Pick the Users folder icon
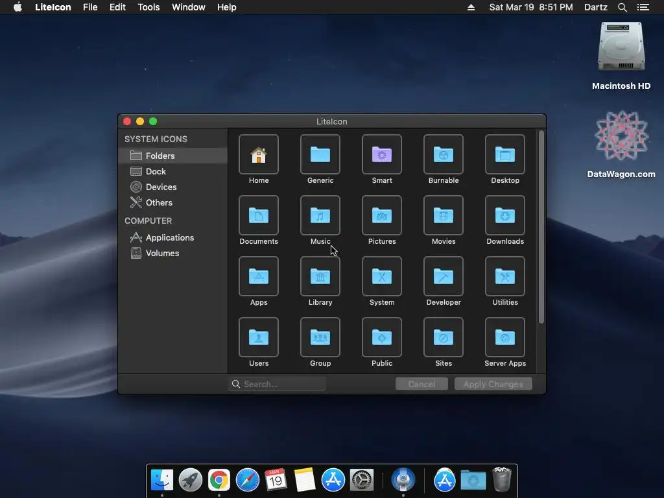 (x=259, y=337)
